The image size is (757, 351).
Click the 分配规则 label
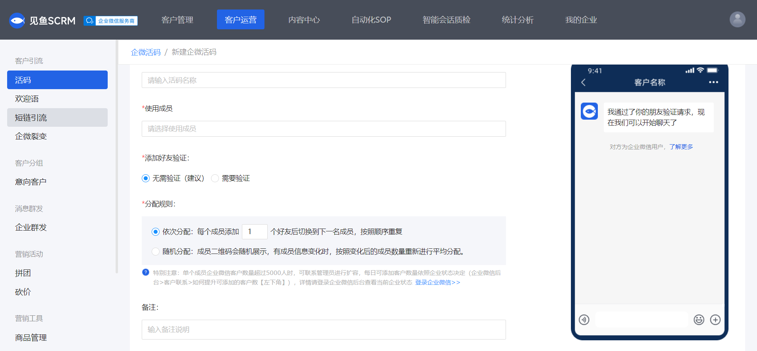[x=159, y=204]
